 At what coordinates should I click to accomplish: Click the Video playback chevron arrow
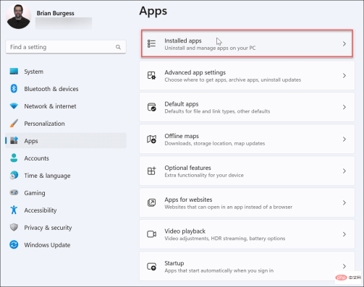(344, 234)
